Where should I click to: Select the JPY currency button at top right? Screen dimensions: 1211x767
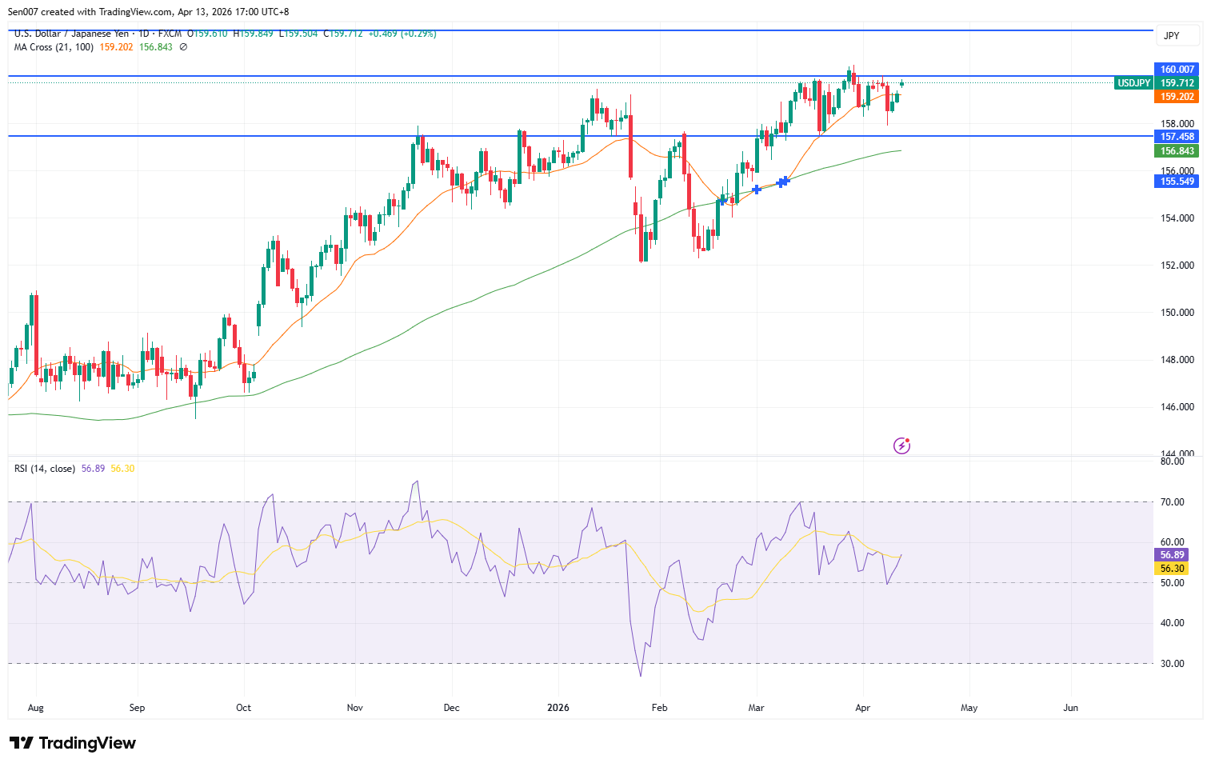point(1177,35)
